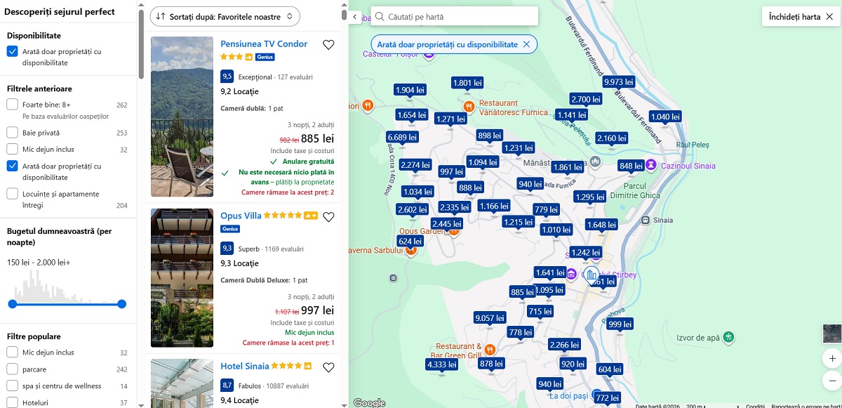The width and height of the screenshot is (842, 408).
Task: Click Raportează o eroare pe hartă link
Action: [806, 405]
